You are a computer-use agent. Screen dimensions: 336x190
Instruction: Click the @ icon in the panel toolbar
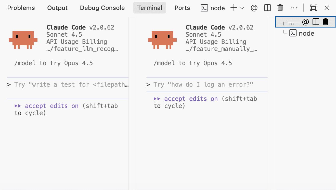tap(254, 8)
